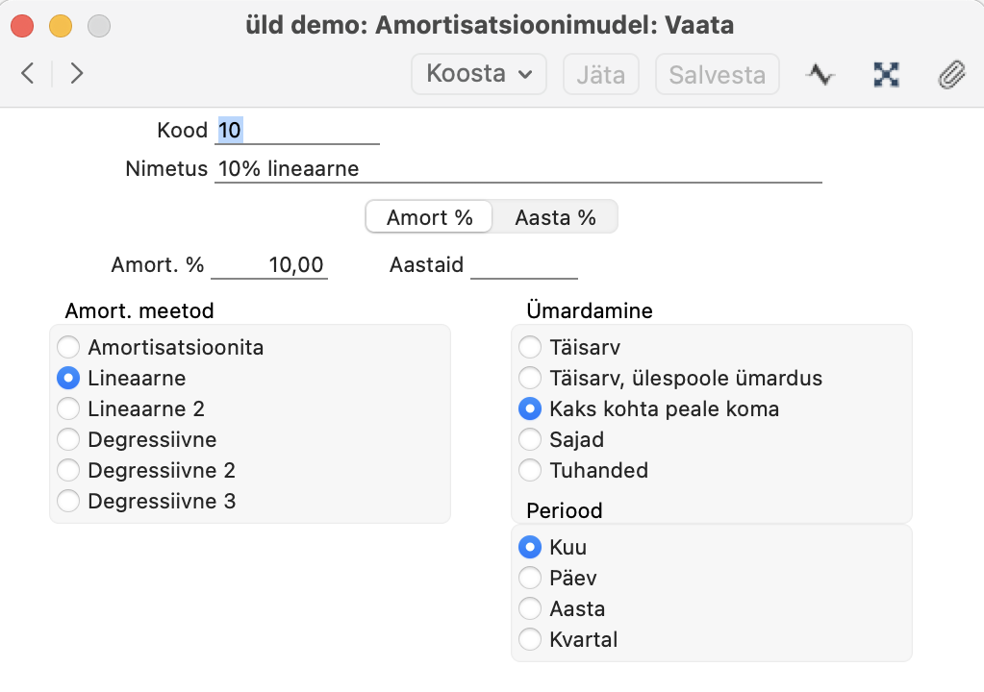
Task: Click the Kood input field
Action: click(297, 130)
